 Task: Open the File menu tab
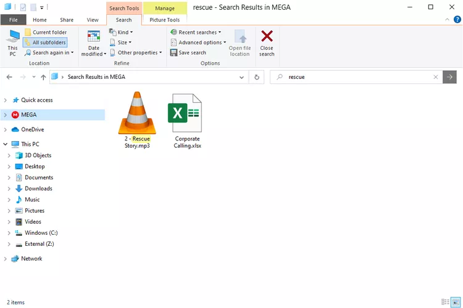coord(14,20)
